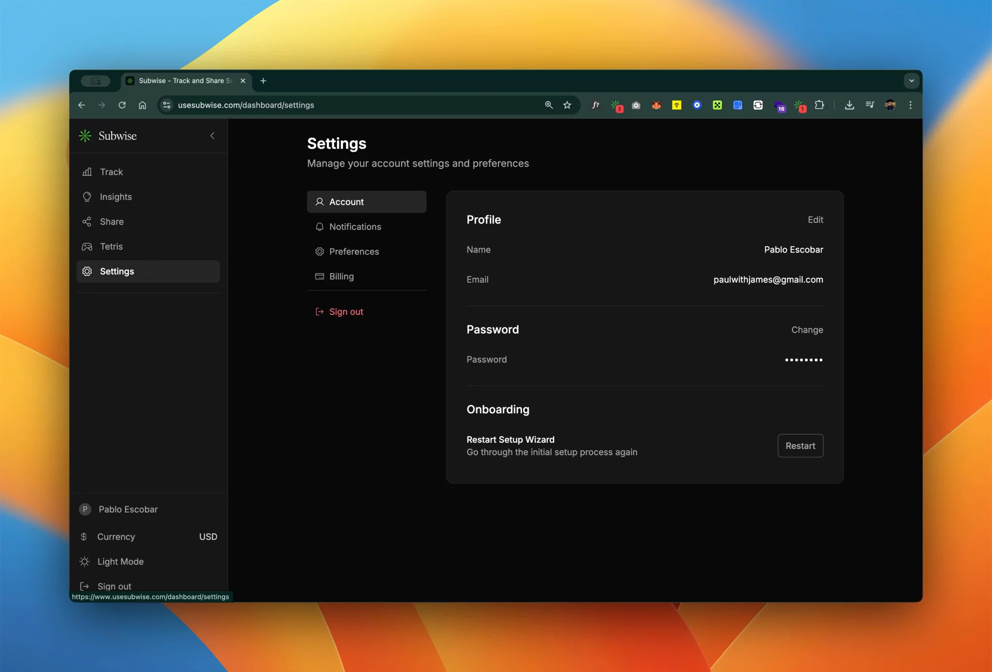The height and width of the screenshot is (672, 992).
Task: Switch to the Billing settings tab
Action: click(341, 276)
